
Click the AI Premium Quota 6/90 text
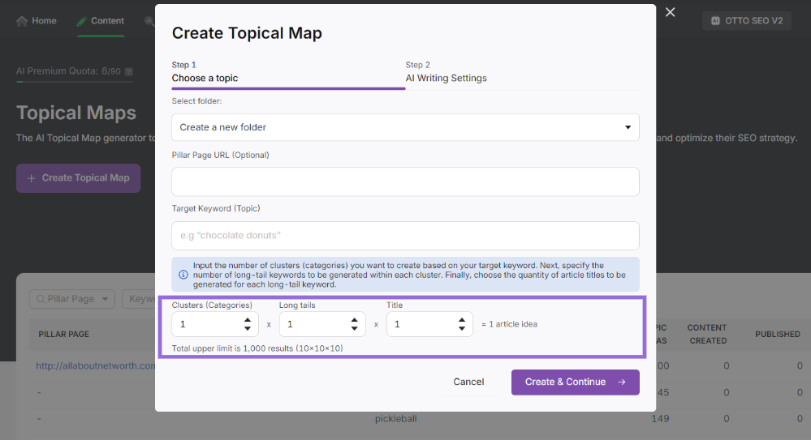click(x=68, y=71)
